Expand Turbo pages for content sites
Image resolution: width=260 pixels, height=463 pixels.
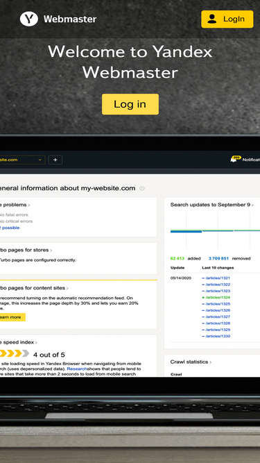pos(34,288)
